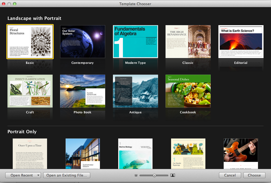
Task: Pick the Craft Insect Classification template
Action: coord(30,91)
